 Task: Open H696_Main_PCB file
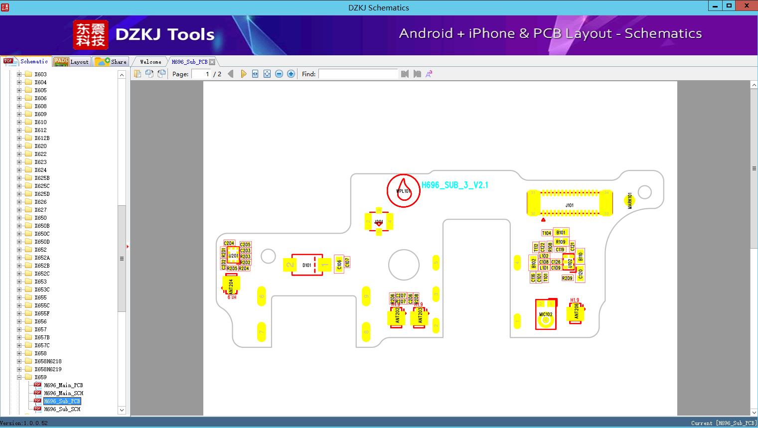pos(63,385)
